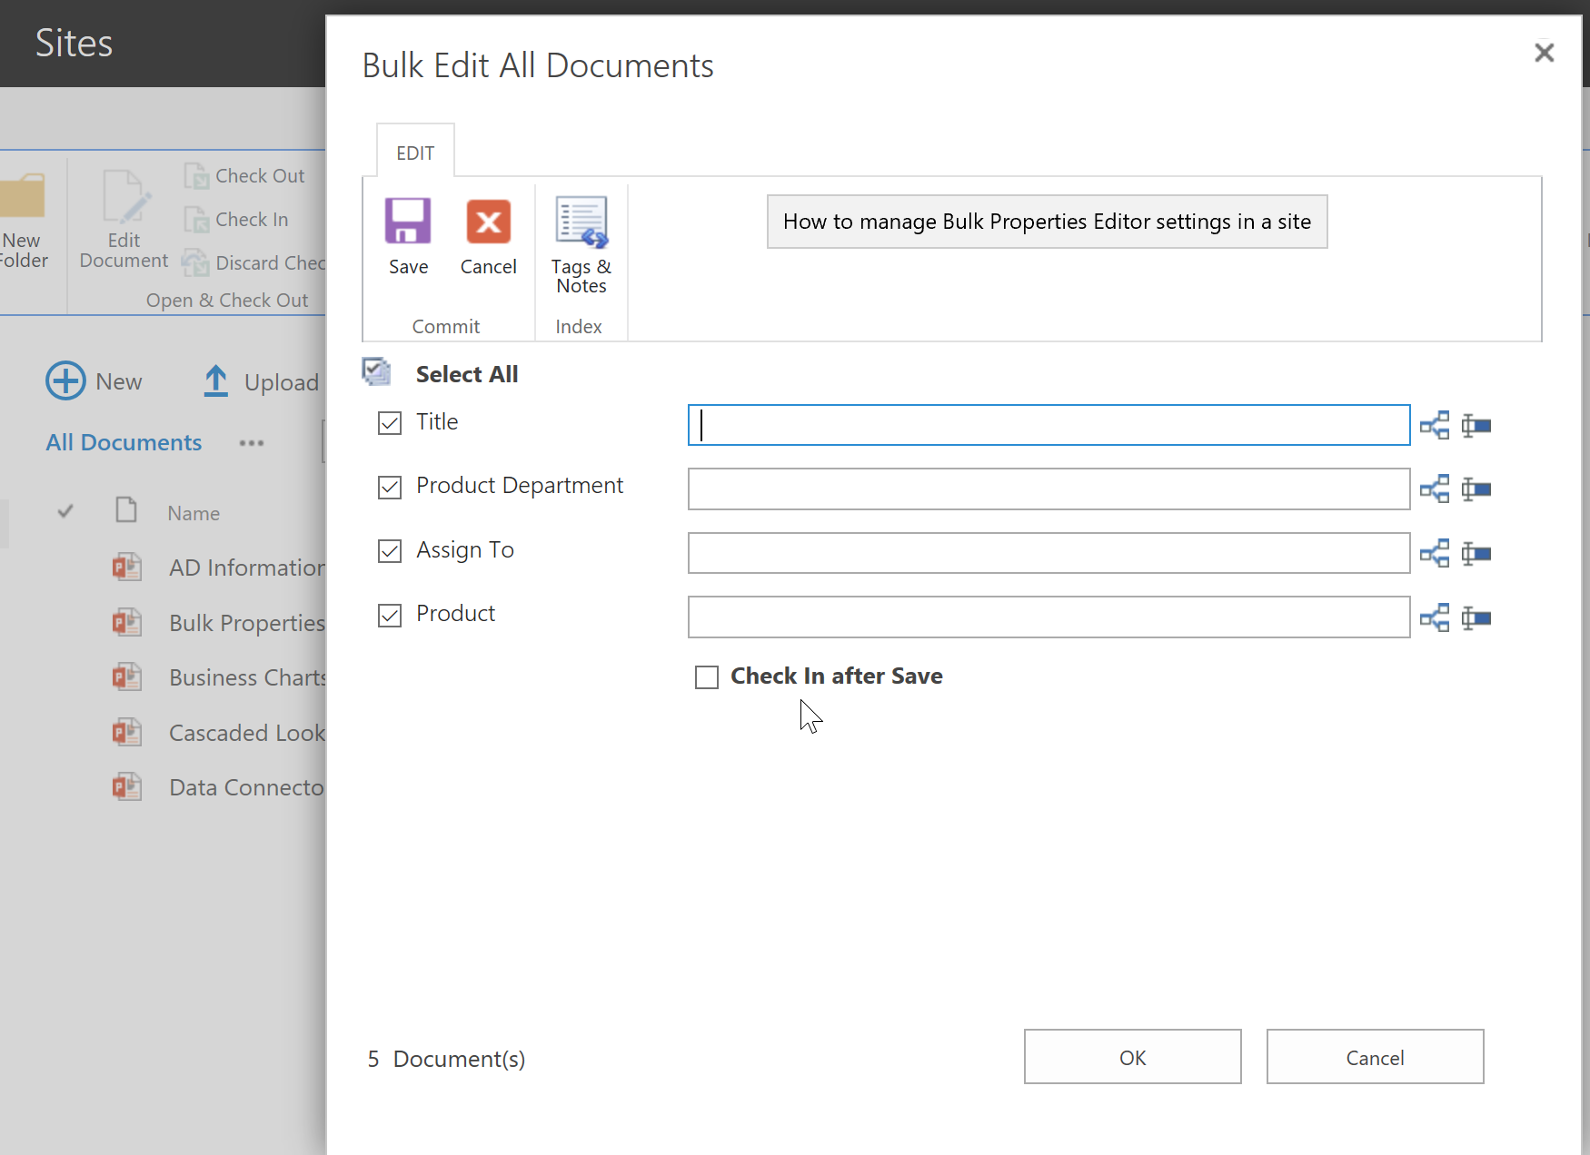This screenshot has height=1155, width=1590.
Task: Click the Upload arrow icon
Action: pos(215,381)
